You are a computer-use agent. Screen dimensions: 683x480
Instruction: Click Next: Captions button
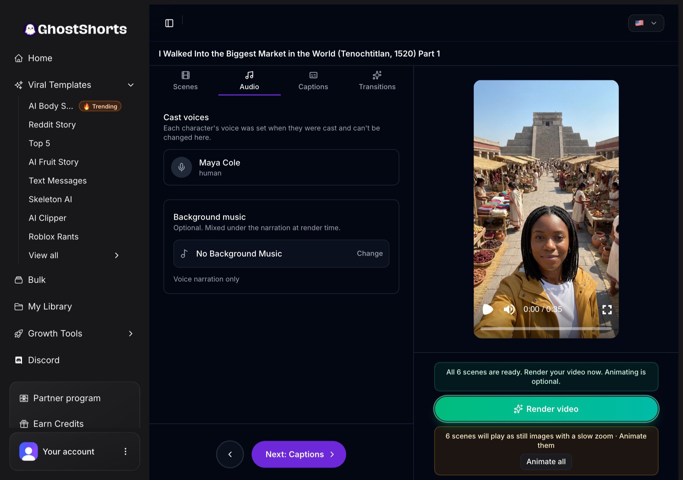click(299, 454)
